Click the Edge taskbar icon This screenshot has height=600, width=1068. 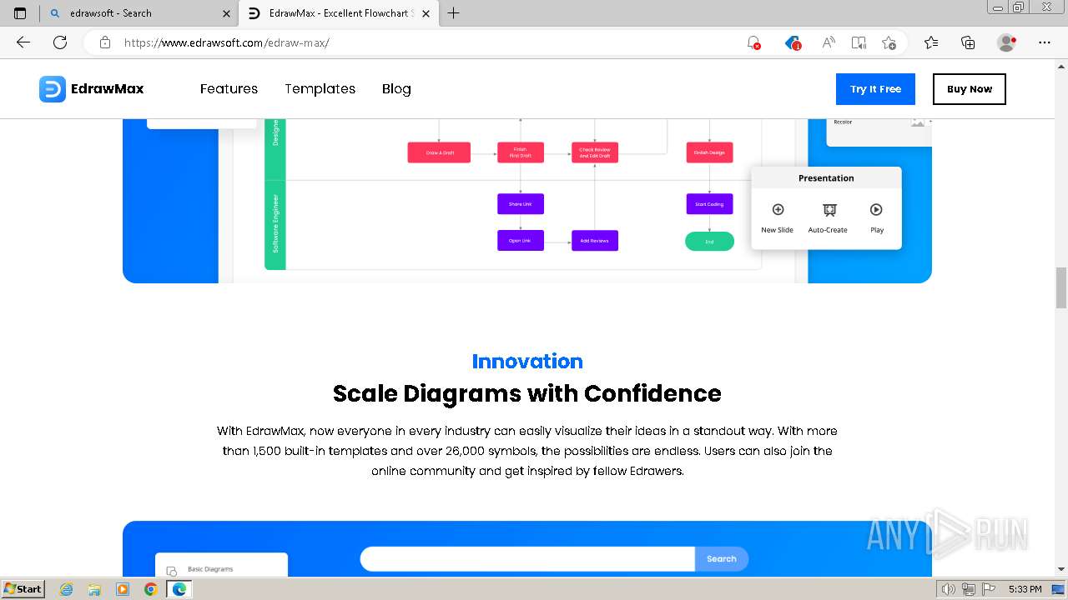pyautogui.click(x=179, y=589)
